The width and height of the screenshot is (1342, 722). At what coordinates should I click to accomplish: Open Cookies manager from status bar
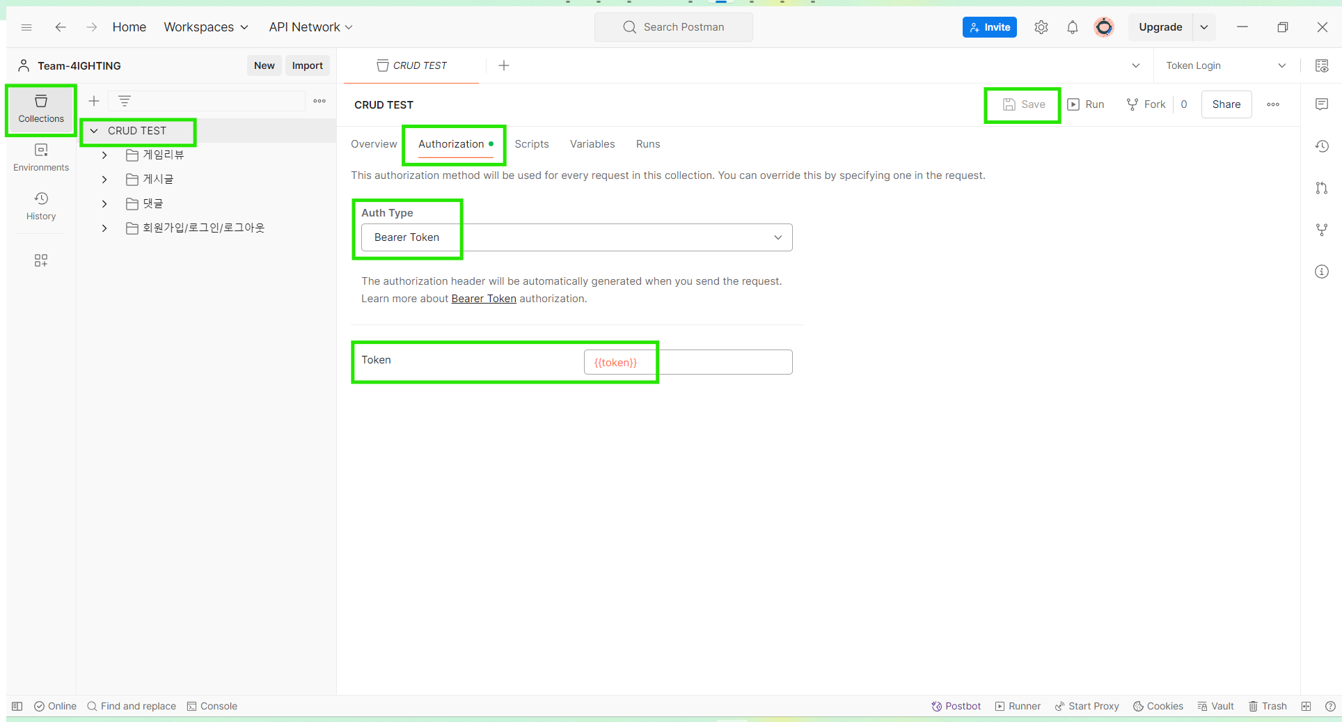(1158, 706)
